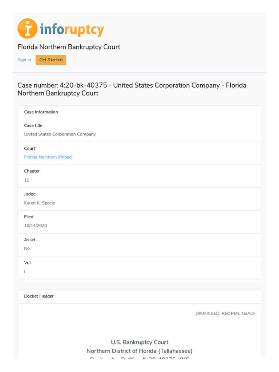
Task: Select the Case Information panel header
Action: [x=41, y=112]
